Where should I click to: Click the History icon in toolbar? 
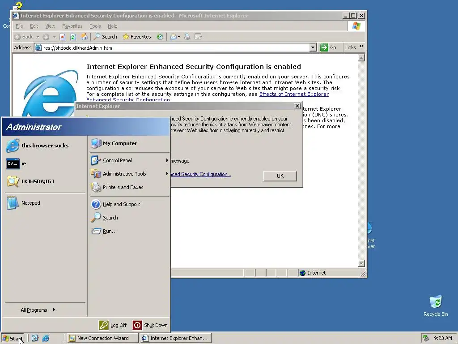[160, 37]
